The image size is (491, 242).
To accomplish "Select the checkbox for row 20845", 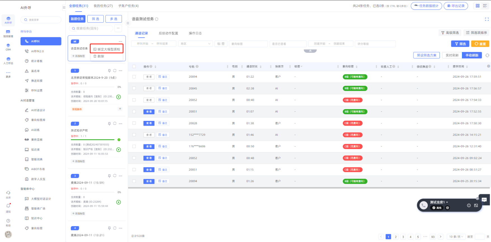I will tap(134, 88).
